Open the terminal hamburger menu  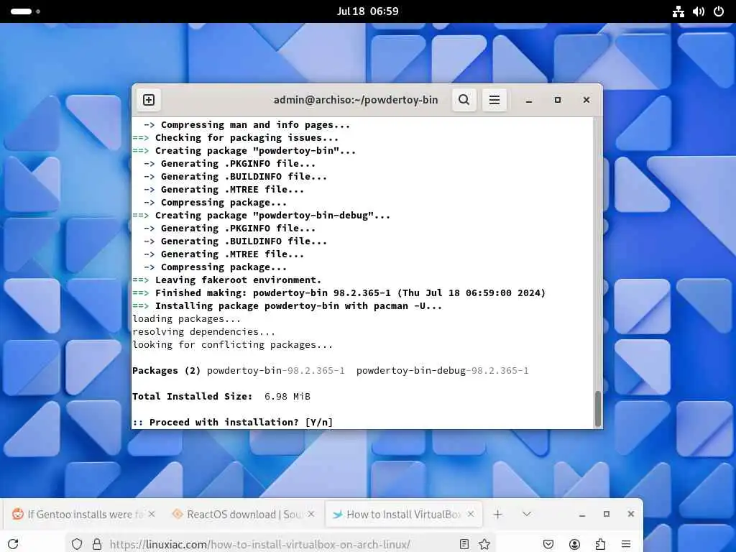click(494, 100)
